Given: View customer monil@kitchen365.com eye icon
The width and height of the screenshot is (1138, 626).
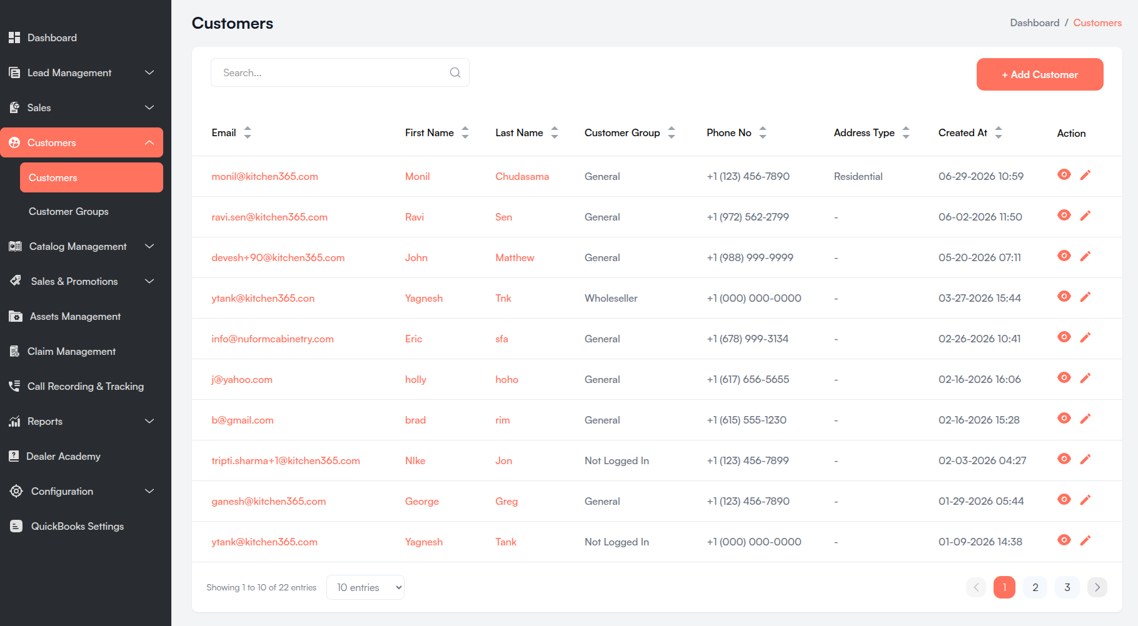Looking at the screenshot, I should (1064, 174).
